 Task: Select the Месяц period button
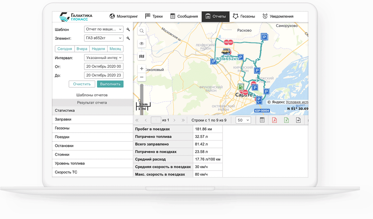coord(115,49)
